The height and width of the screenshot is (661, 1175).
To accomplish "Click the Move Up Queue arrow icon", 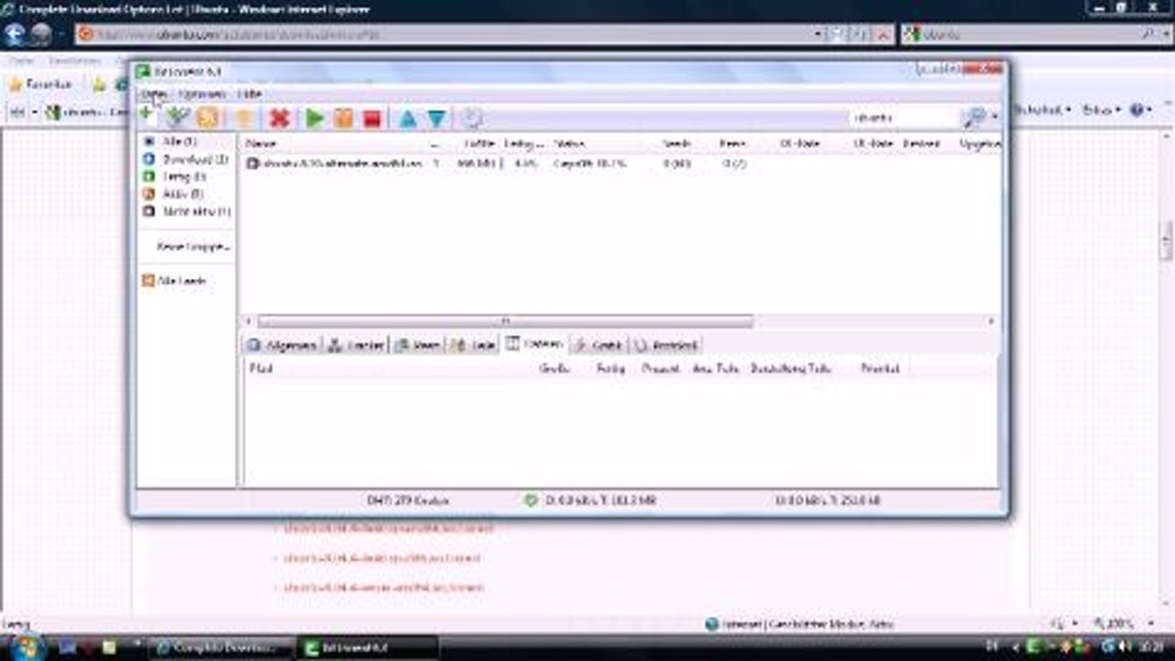I will click(408, 118).
